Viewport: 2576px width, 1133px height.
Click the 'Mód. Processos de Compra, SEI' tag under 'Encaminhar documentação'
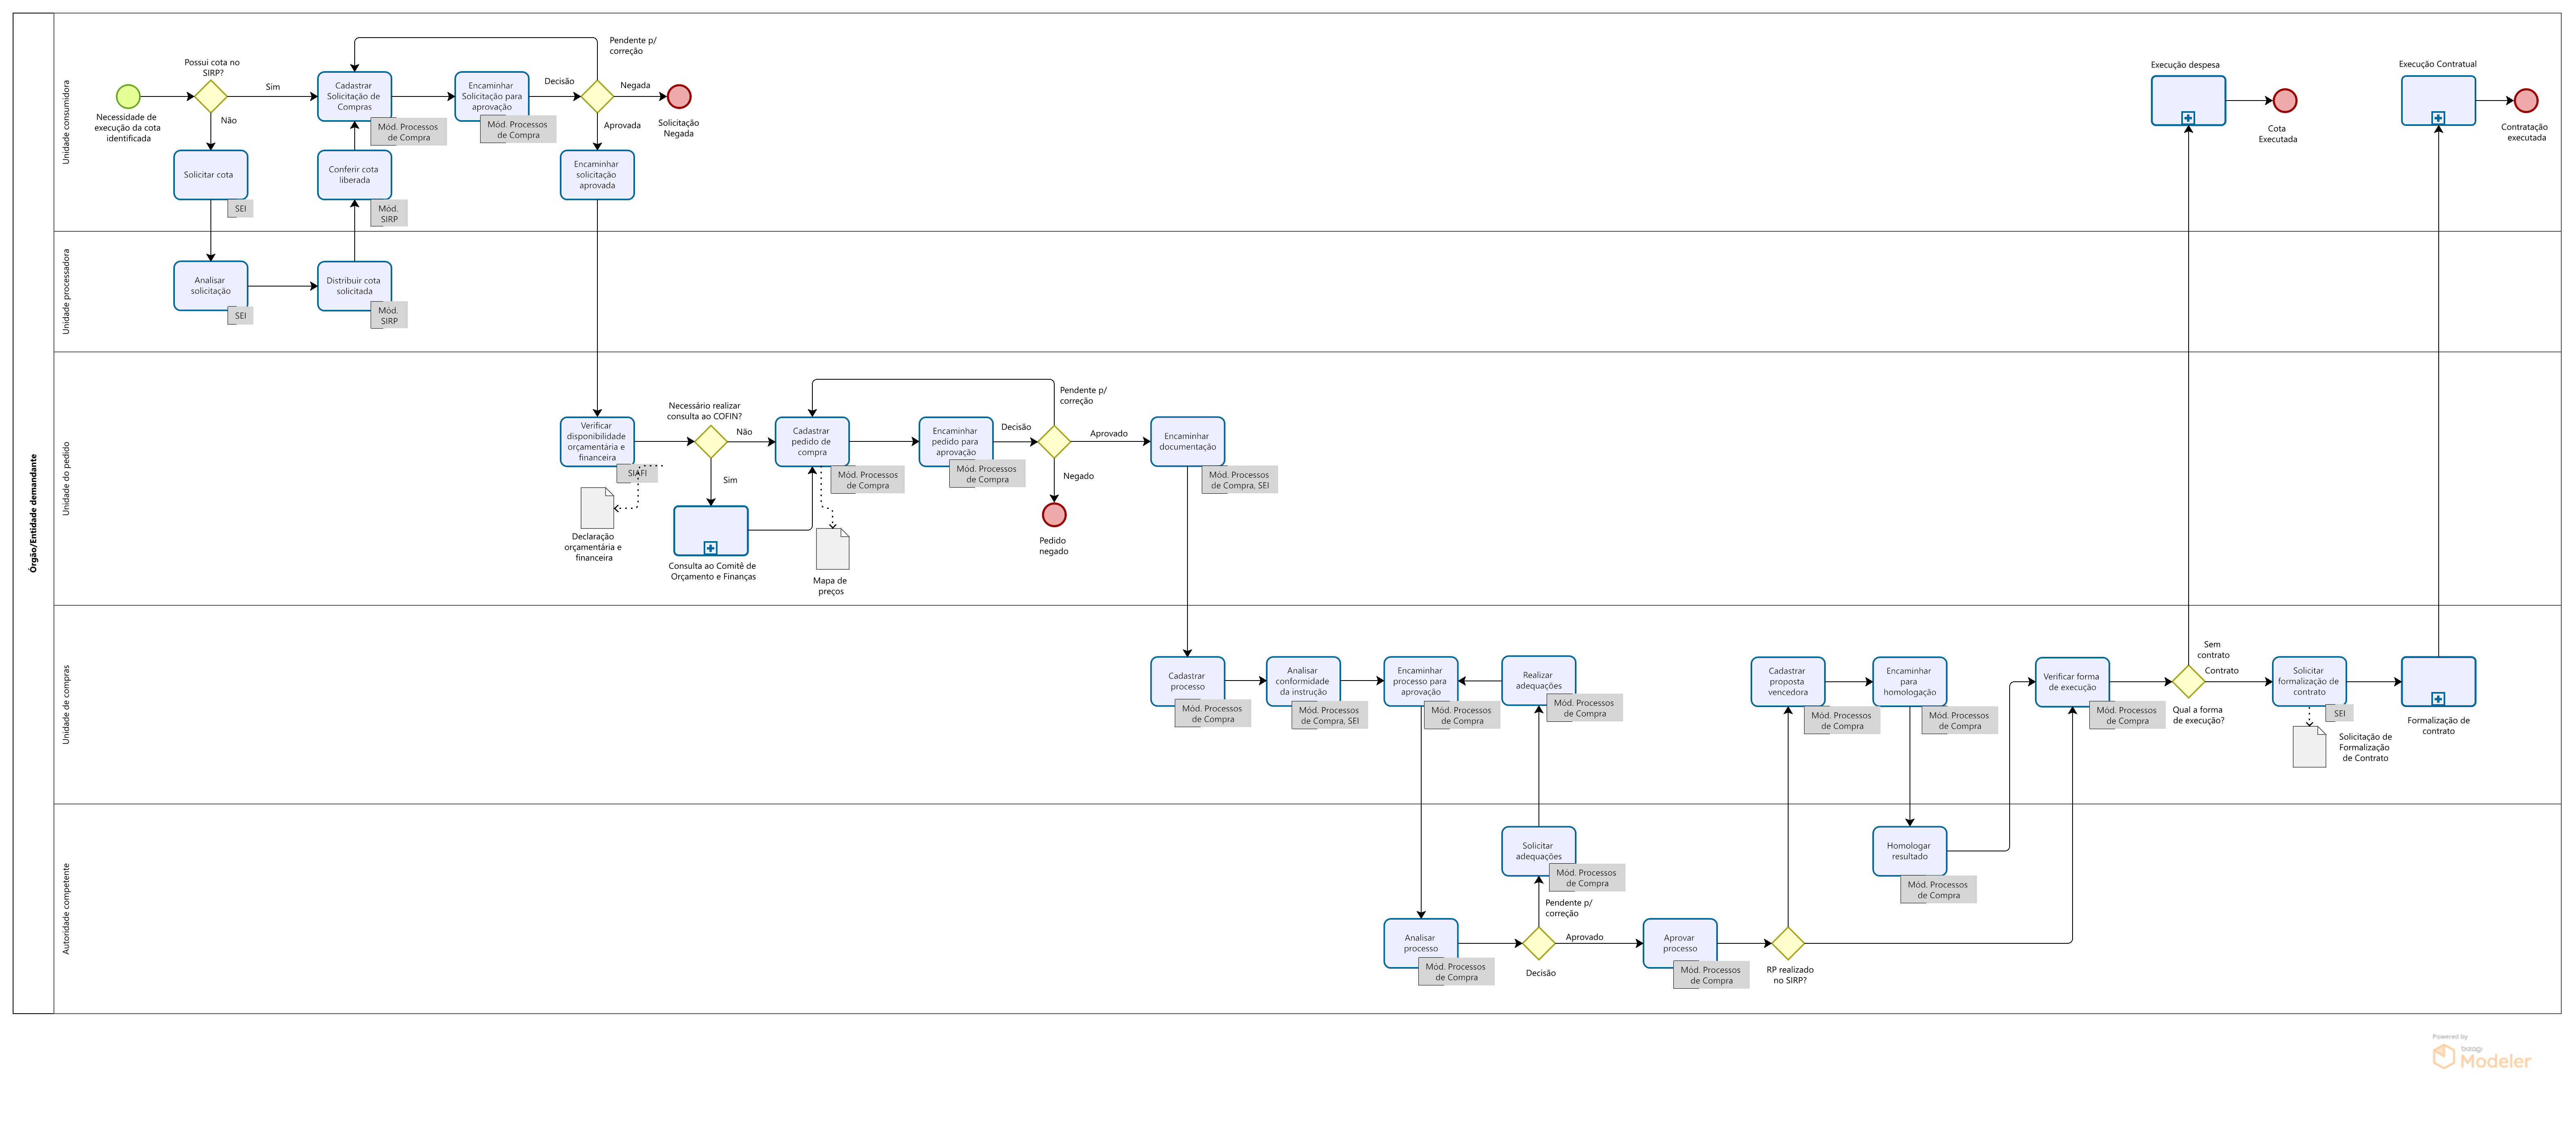pyautogui.click(x=1240, y=480)
